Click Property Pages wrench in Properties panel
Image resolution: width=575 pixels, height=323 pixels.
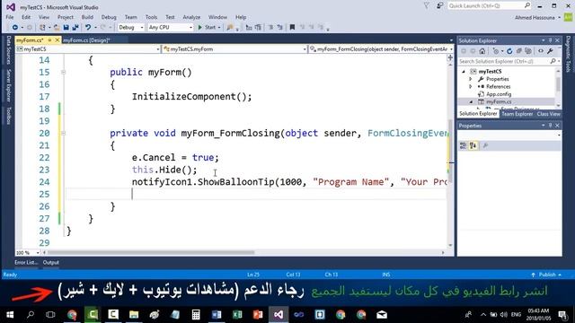(x=485, y=145)
